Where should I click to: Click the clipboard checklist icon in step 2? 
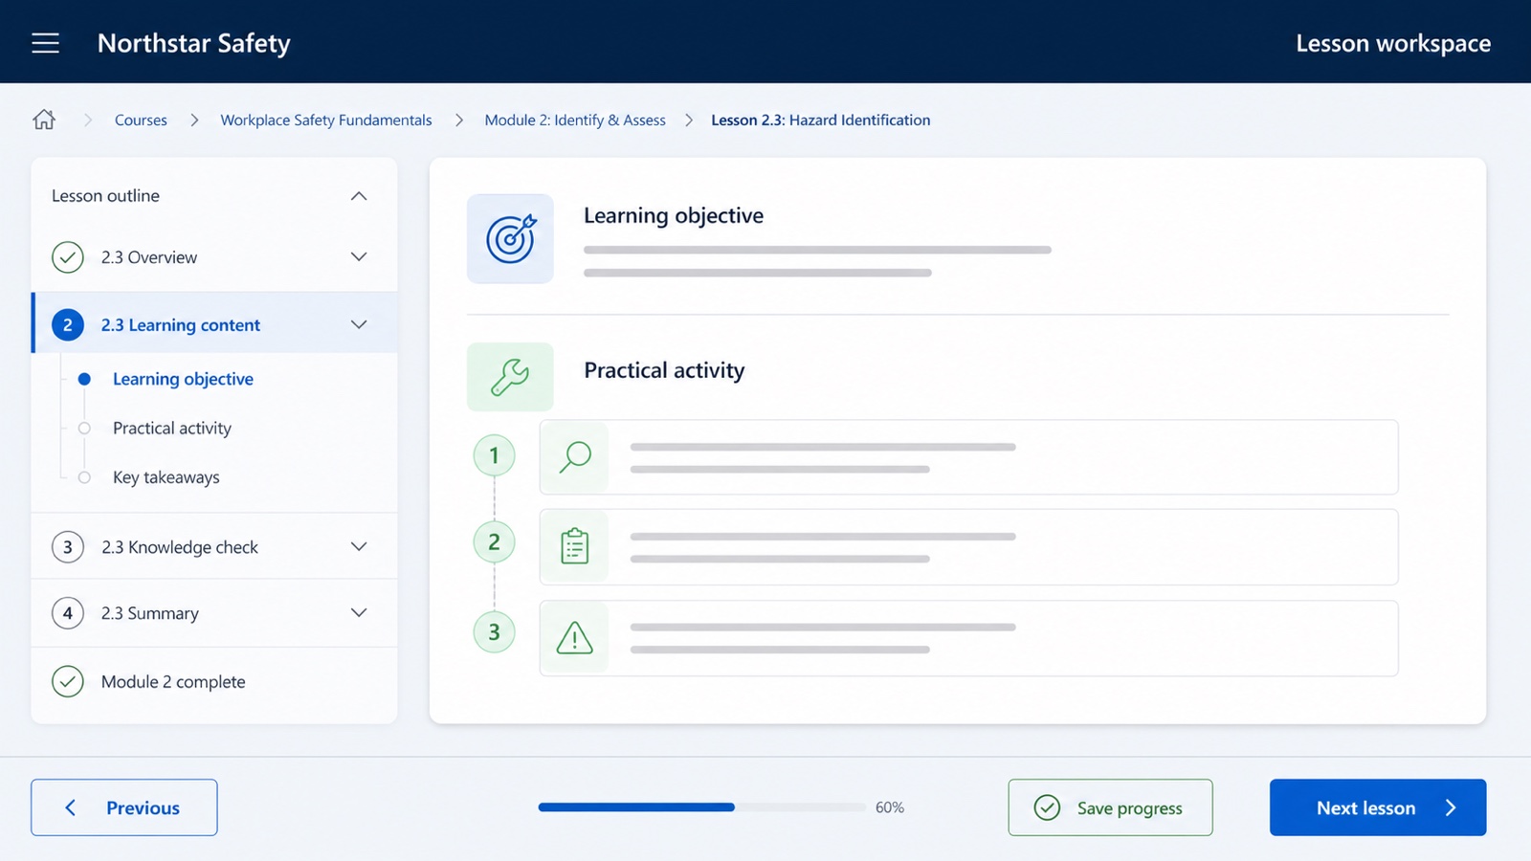point(575,546)
